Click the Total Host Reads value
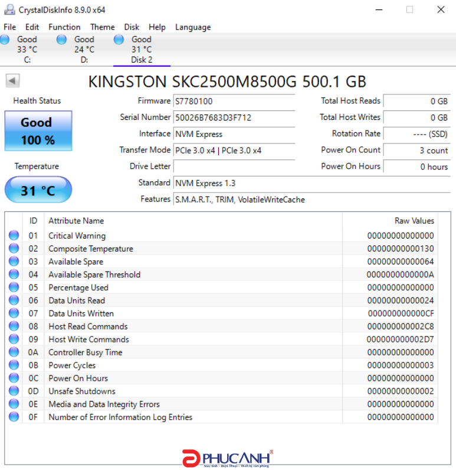The image size is (456, 470). click(x=417, y=102)
